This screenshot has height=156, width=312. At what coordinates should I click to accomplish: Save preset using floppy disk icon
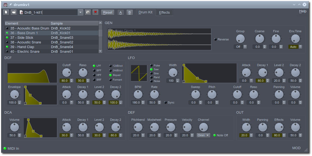pyautogui.click(x=88, y=12)
